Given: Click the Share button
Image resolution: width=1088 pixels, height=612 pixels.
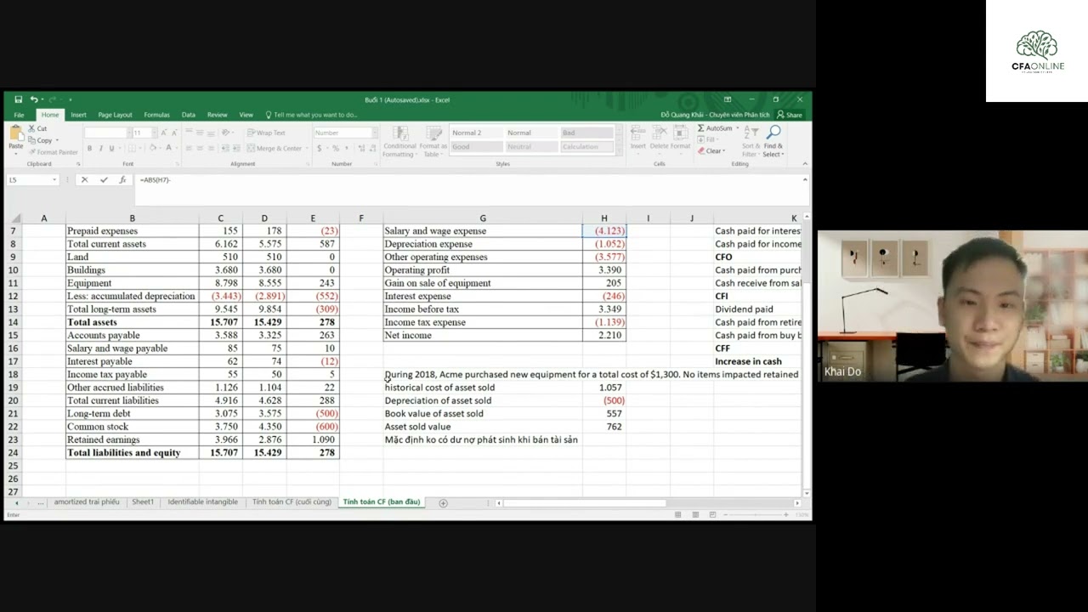Looking at the screenshot, I should (x=790, y=115).
